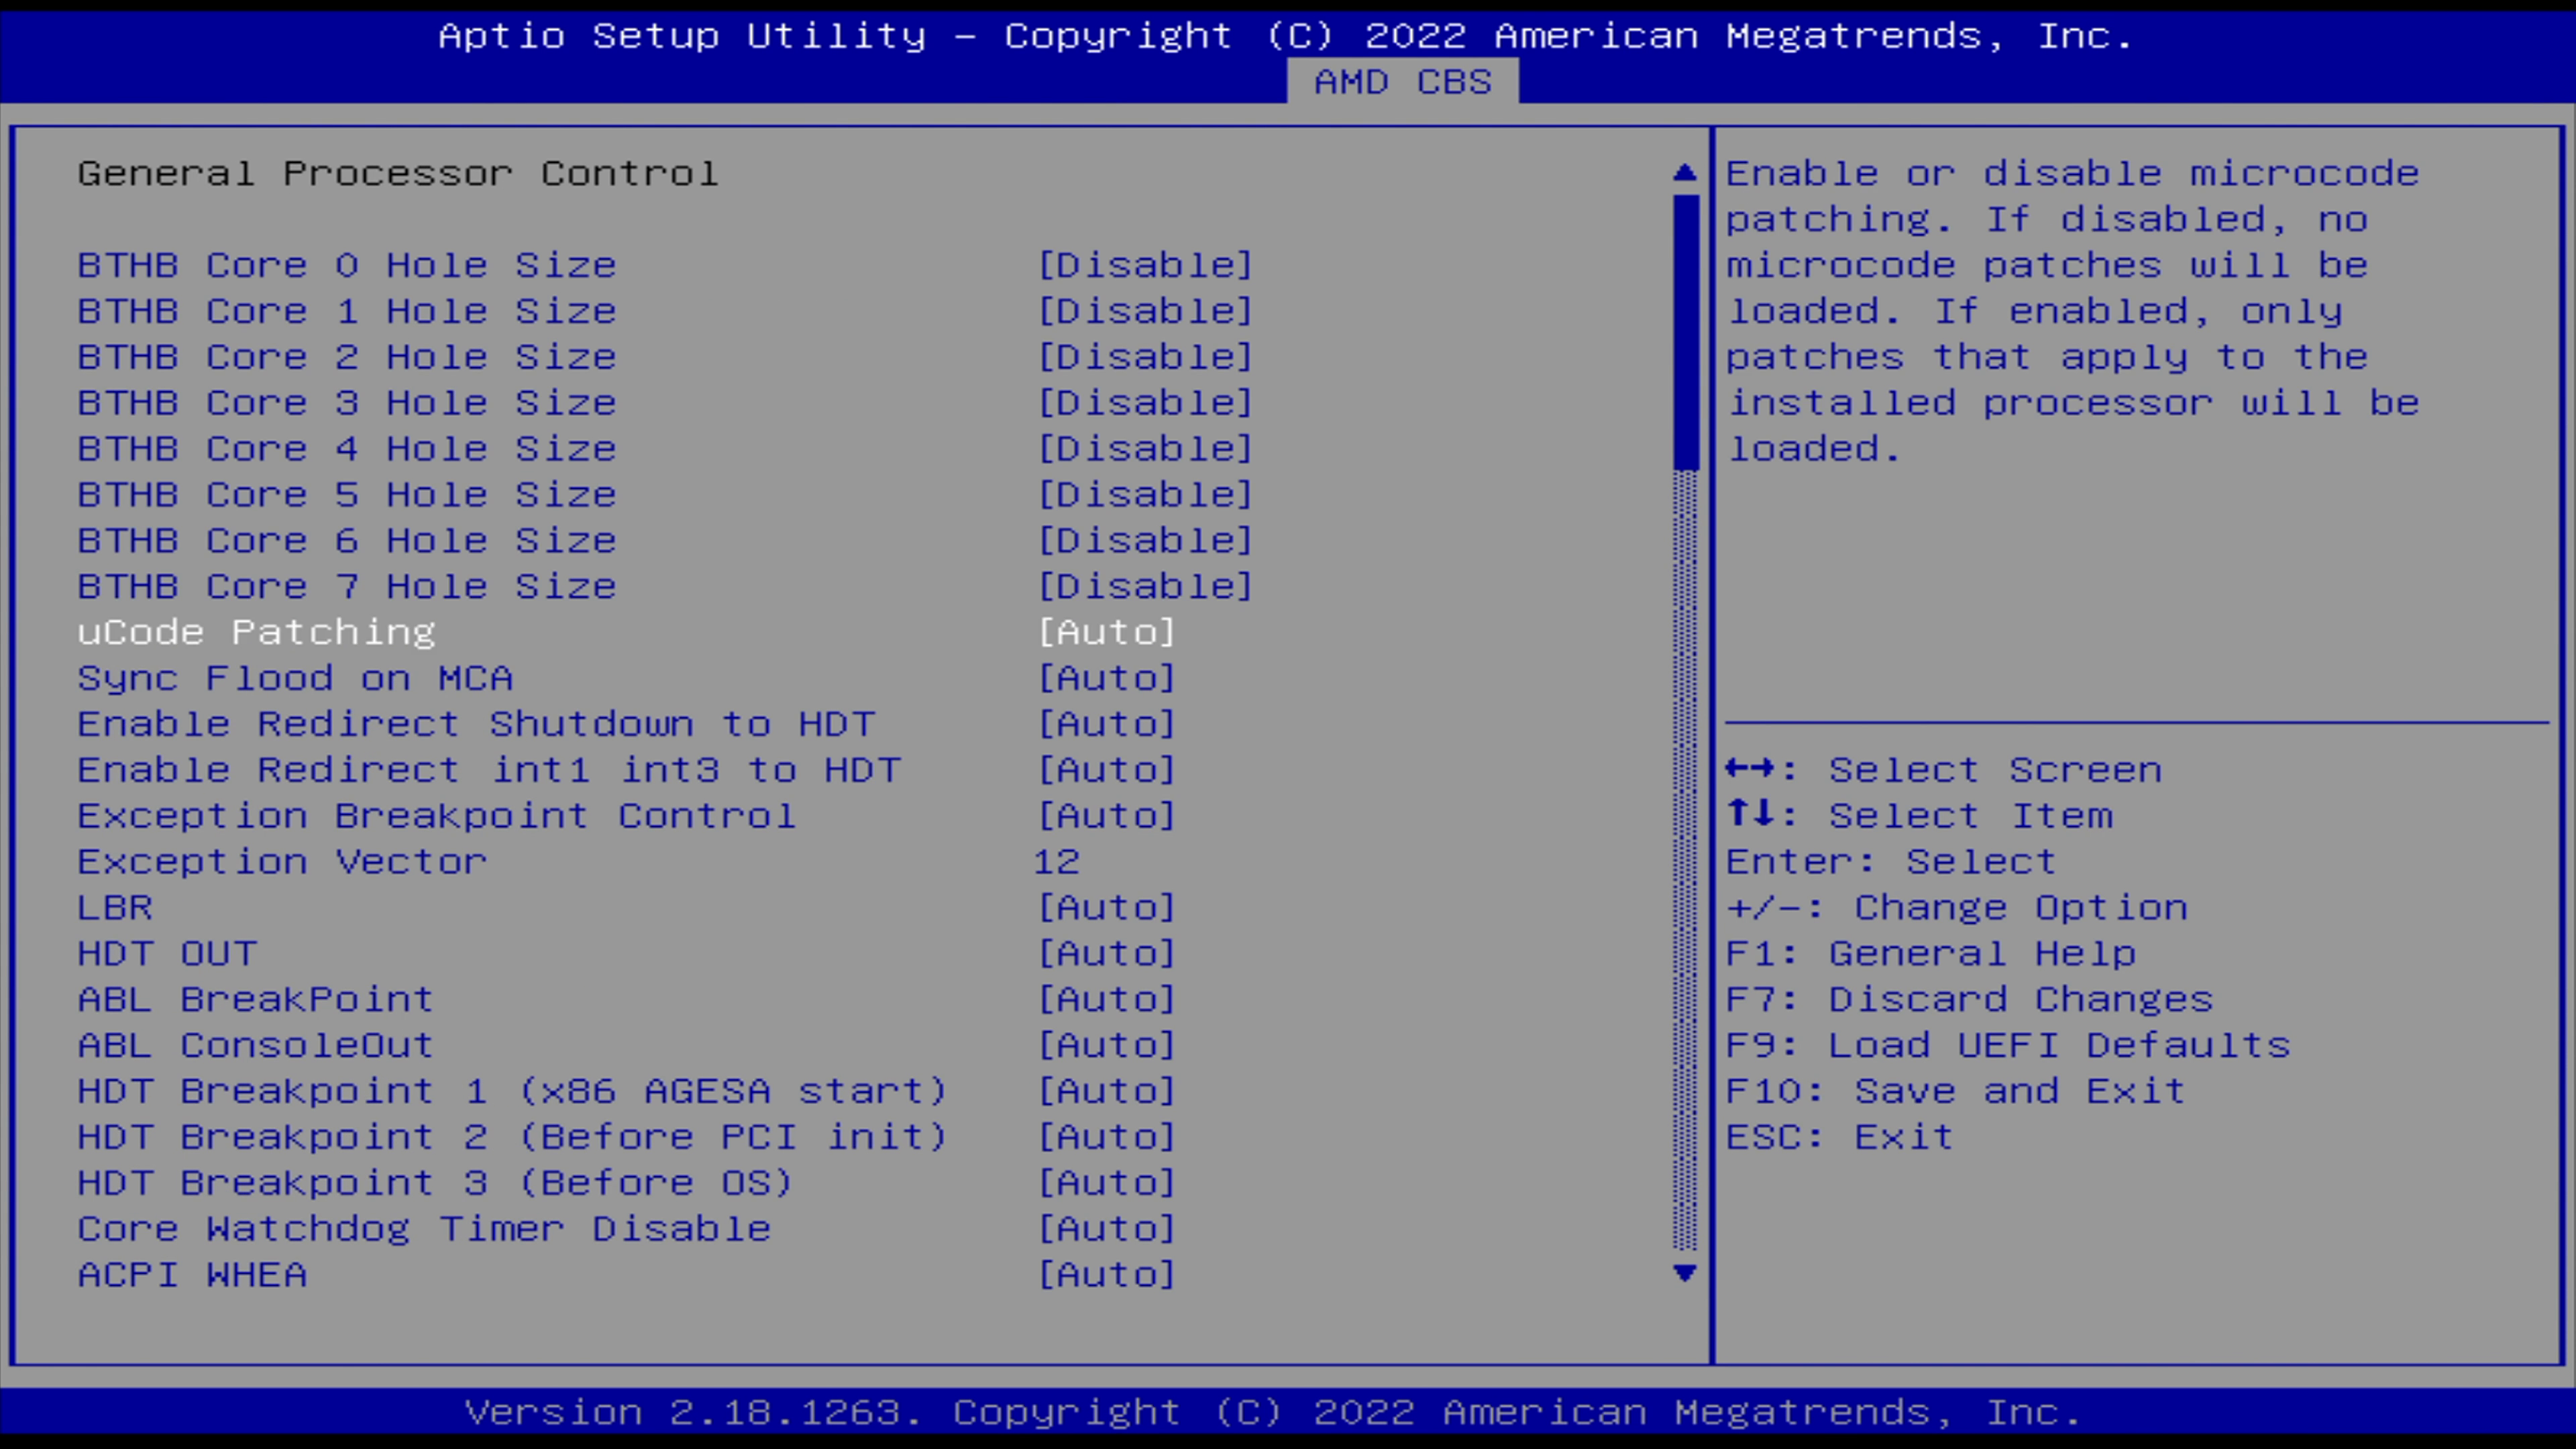
Task: Change the uCode Patching Auto value
Action: tap(1106, 632)
